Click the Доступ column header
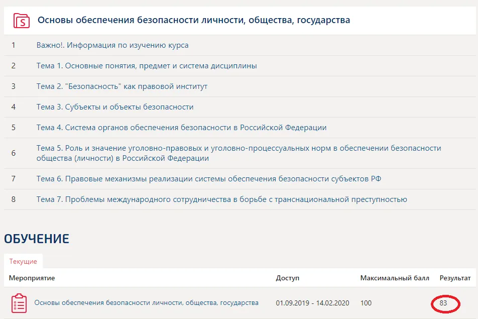The height and width of the screenshot is (319, 478). click(287, 278)
